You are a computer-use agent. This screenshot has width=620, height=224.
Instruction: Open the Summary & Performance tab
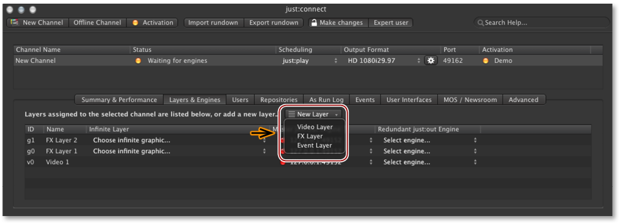pos(119,100)
